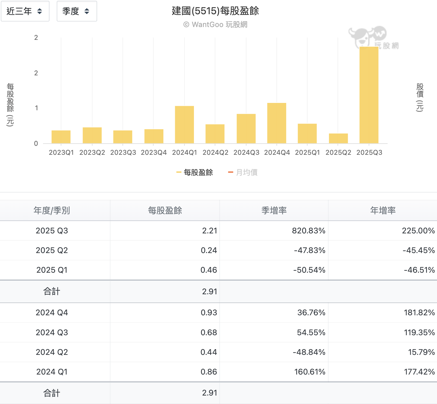Image resolution: width=437 pixels, height=404 pixels.
Task: Click the 年增率 column header
Action: click(383, 210)
